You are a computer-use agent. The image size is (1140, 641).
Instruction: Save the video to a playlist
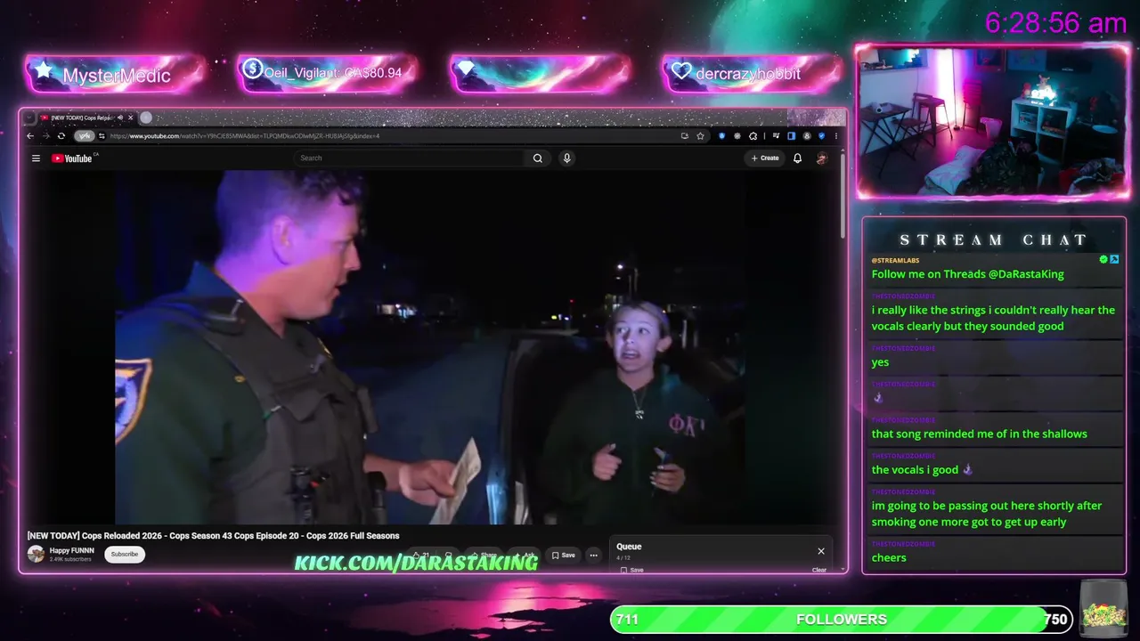click(x=563, y=556)
